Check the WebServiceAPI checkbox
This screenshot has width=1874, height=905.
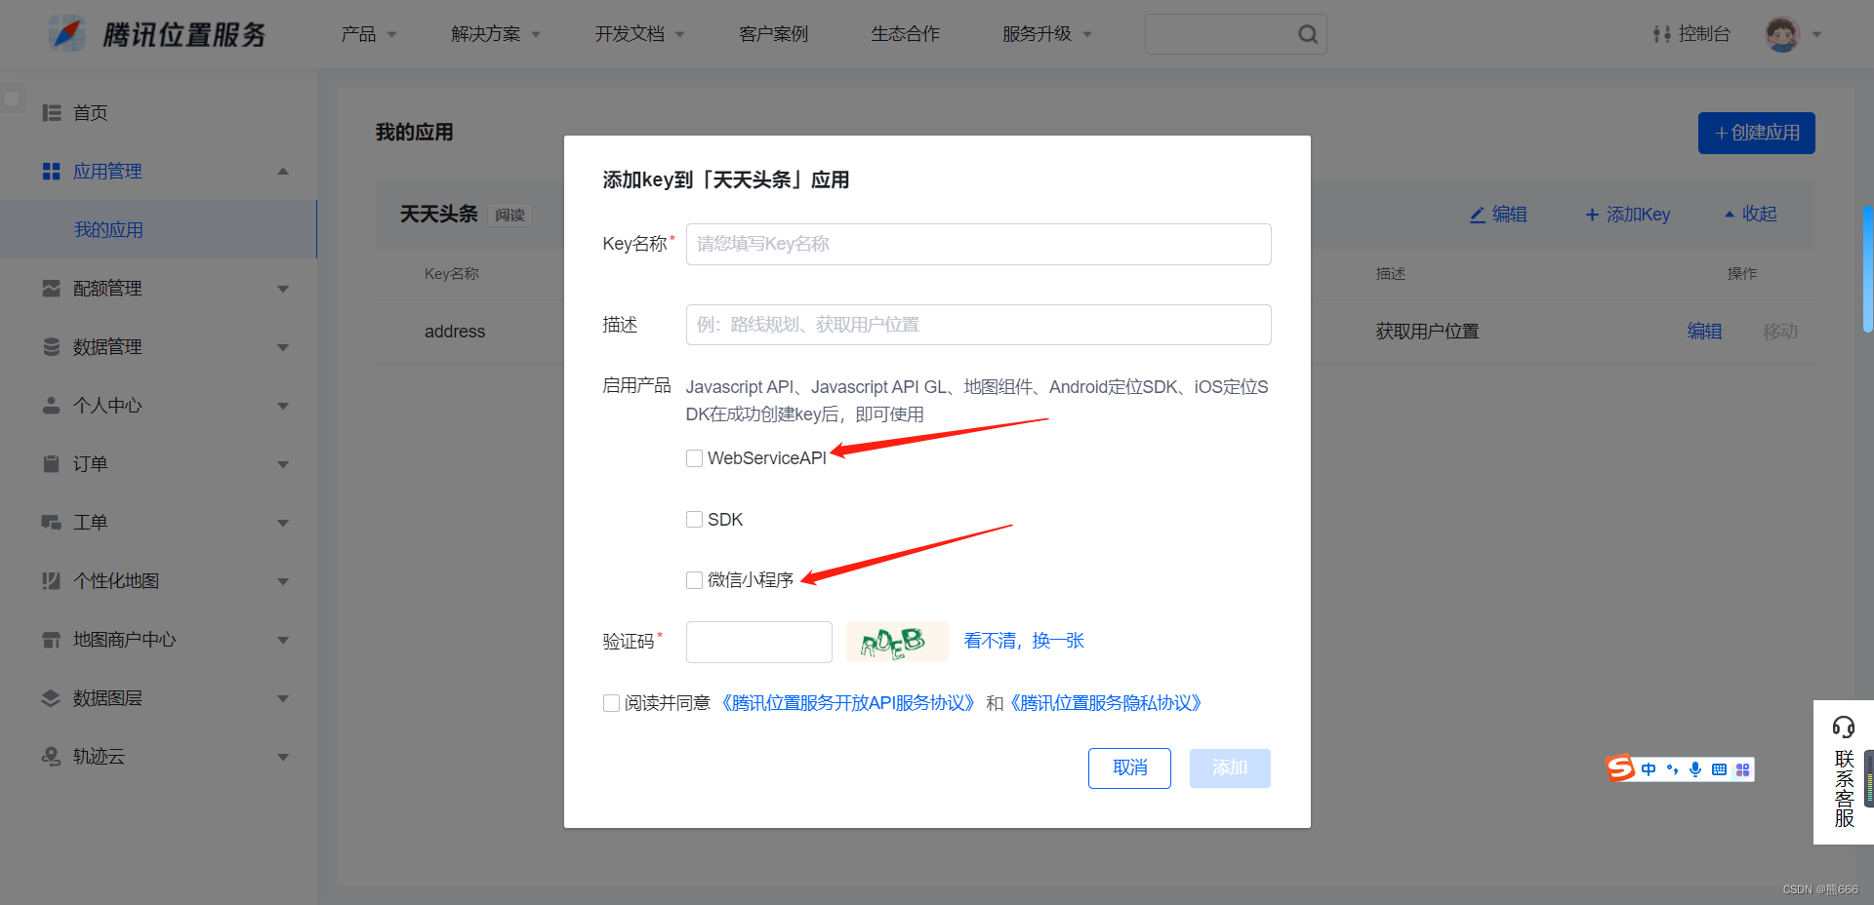click(694, 458)
